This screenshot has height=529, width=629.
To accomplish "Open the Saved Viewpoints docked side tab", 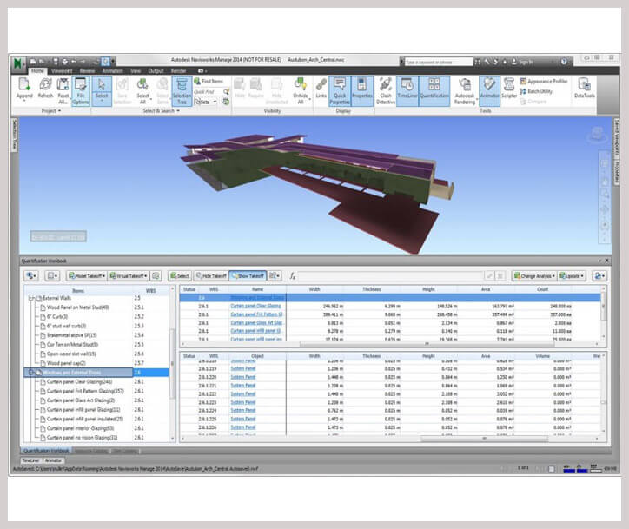I will (x=617, y=137).
